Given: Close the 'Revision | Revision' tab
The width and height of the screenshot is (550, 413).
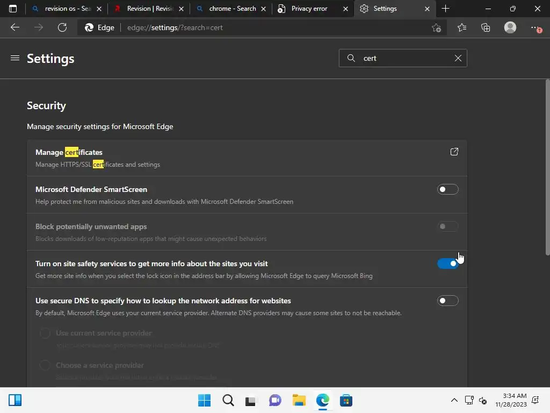Looking at the screenshot, I should (181, 9).
